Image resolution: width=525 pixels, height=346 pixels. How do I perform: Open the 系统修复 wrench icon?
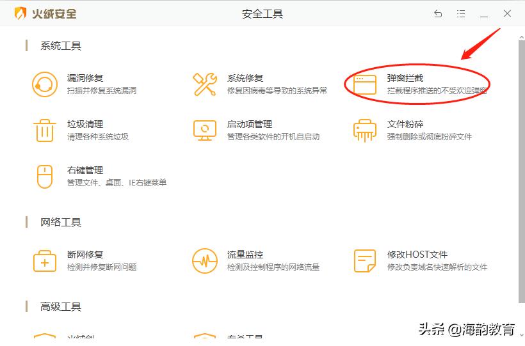point(205,84)
